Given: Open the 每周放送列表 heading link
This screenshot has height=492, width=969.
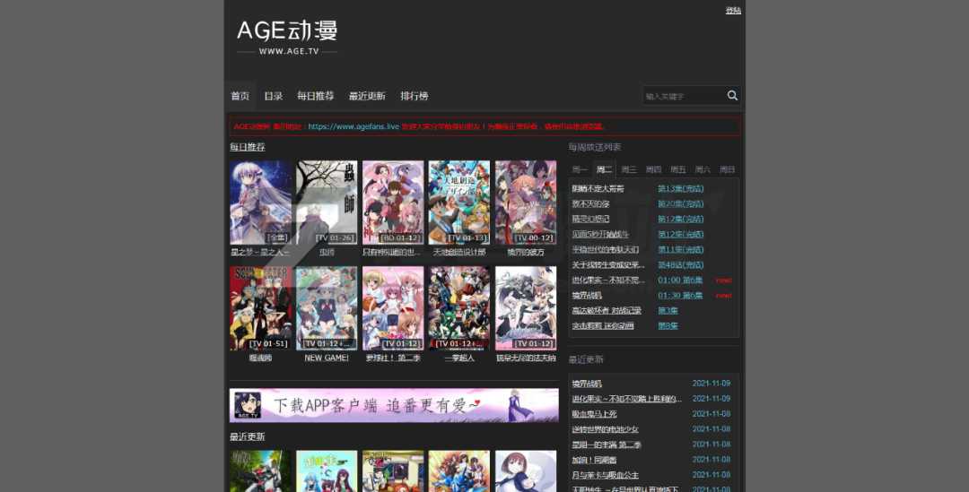Looking at the screenshot, I should (x=594, y=147).
